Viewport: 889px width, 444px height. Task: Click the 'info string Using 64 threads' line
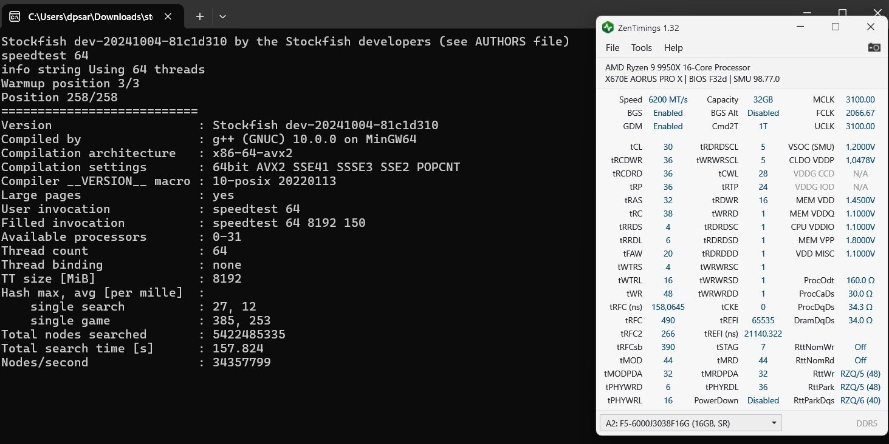[x=103, y=70]
